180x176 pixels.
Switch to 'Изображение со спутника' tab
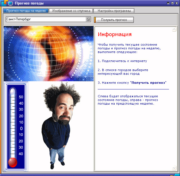pos(71,11)
